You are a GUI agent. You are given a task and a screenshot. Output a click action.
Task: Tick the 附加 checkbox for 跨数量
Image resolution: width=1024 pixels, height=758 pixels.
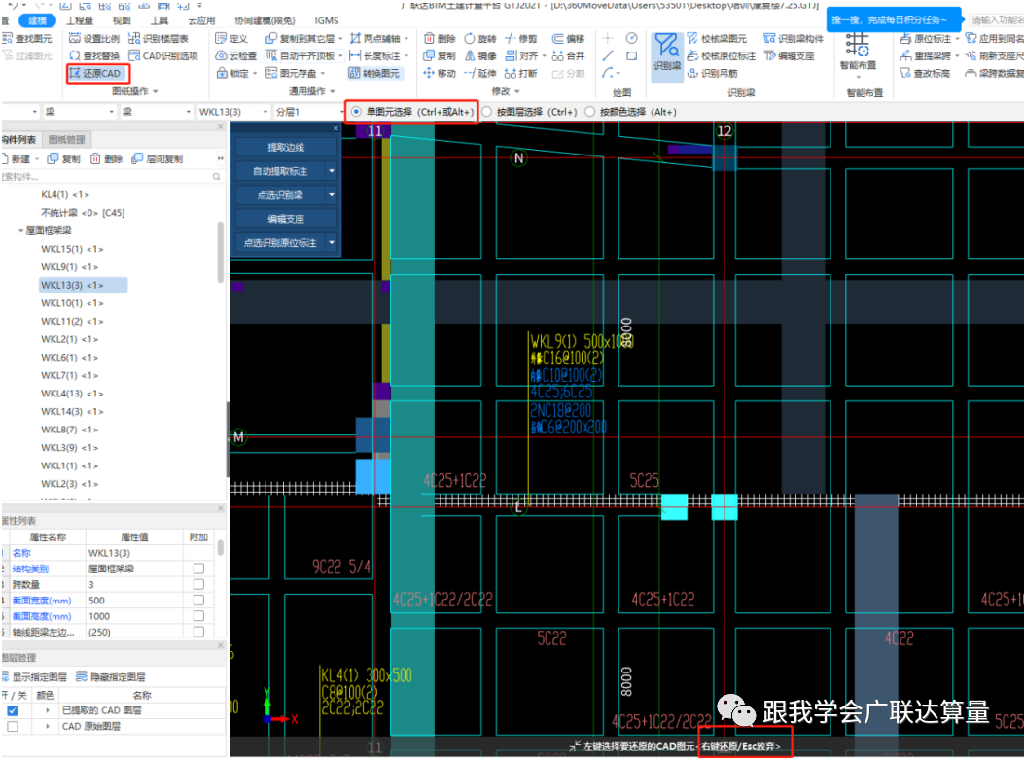pos(198,584)
